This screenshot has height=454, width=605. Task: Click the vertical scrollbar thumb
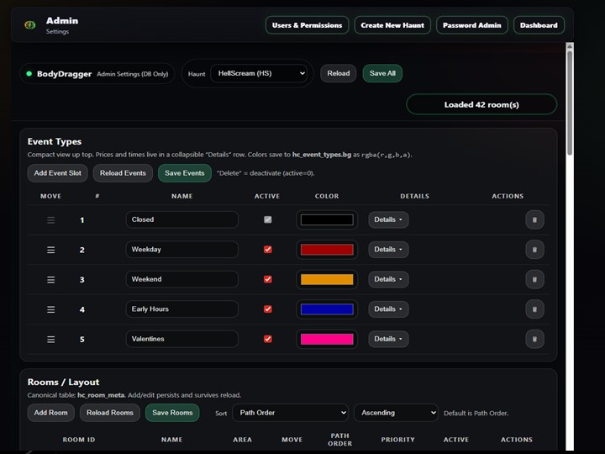[x=570, y=103]
